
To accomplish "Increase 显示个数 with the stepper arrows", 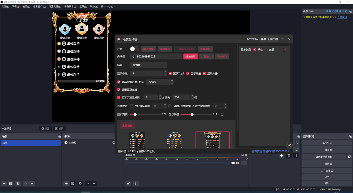I will (165, 72).
